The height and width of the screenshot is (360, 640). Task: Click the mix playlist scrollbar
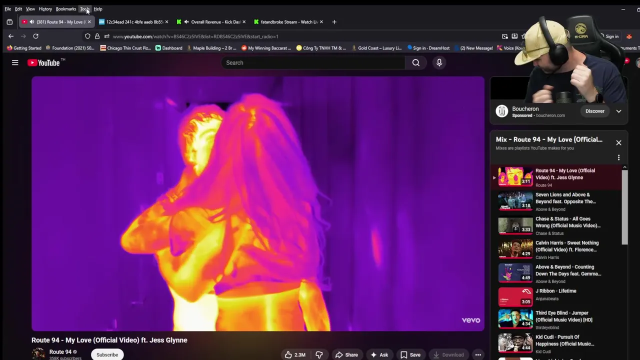click(624, 207)
